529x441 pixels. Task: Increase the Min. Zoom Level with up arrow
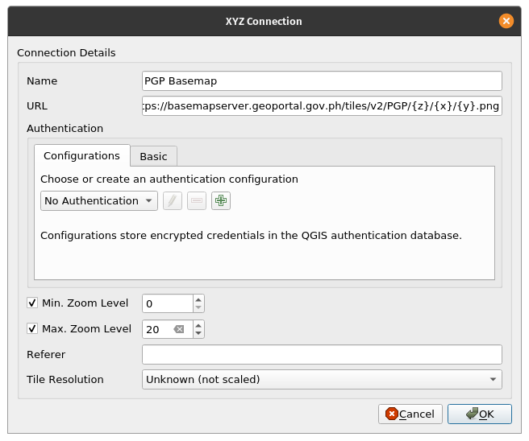(x=198, y=299)
